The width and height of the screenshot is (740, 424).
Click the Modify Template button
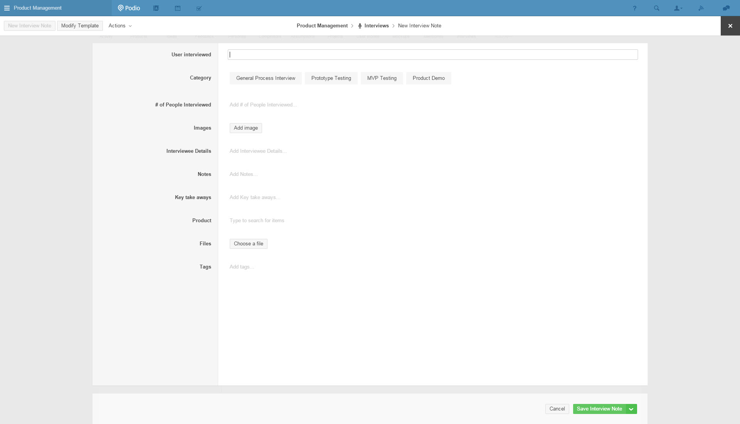80,26
